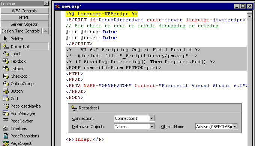
Task: Click the #include file pm.asp line
Action: 132,56
